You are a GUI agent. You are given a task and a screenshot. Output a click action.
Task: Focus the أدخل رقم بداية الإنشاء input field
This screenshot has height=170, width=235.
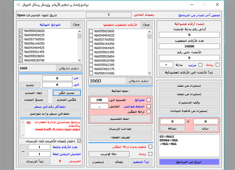pyautogui.click(x=189, y=35)
